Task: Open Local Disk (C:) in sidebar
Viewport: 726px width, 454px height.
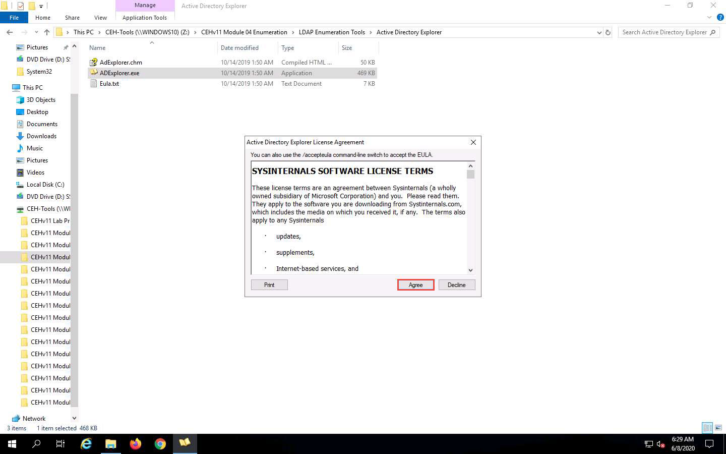Action: pyautogui.click(x=45, y=185)
